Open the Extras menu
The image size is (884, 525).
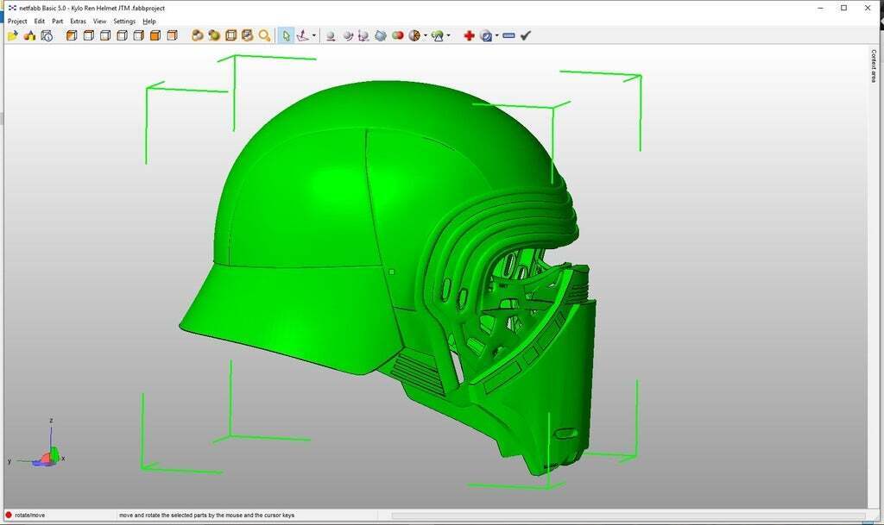(x=78, y=21)
